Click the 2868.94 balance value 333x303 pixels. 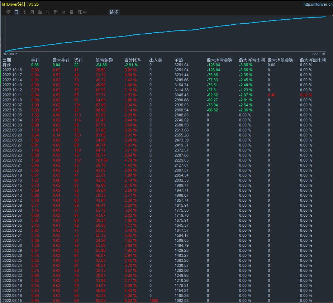(182, 110)
